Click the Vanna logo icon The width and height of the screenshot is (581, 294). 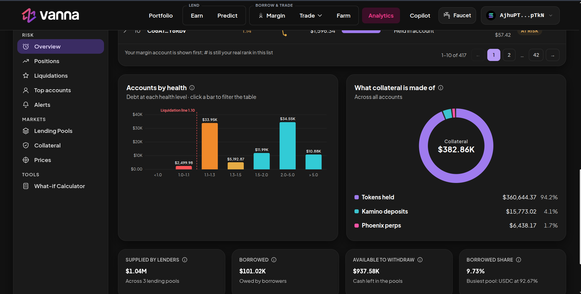[29, 15]
